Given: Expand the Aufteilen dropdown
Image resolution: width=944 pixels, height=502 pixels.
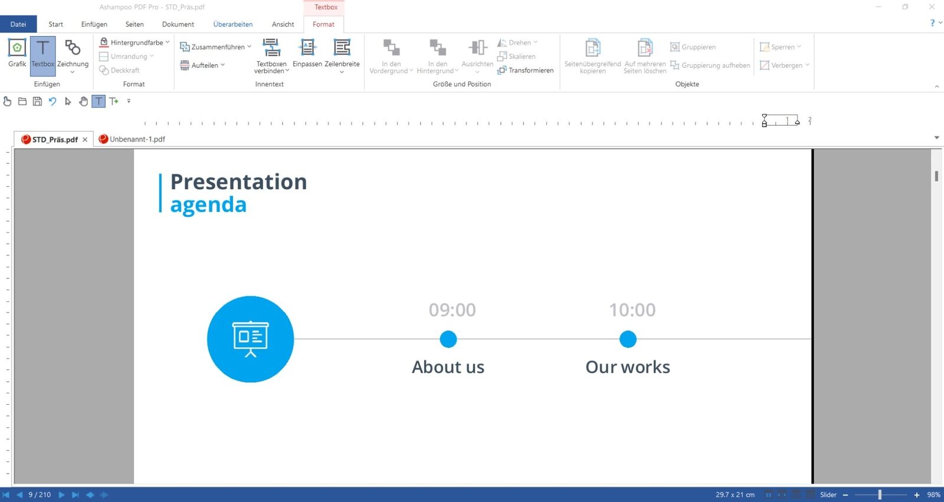Looking at the screenshot, I should pyautogui.click(x=202, y=65).
